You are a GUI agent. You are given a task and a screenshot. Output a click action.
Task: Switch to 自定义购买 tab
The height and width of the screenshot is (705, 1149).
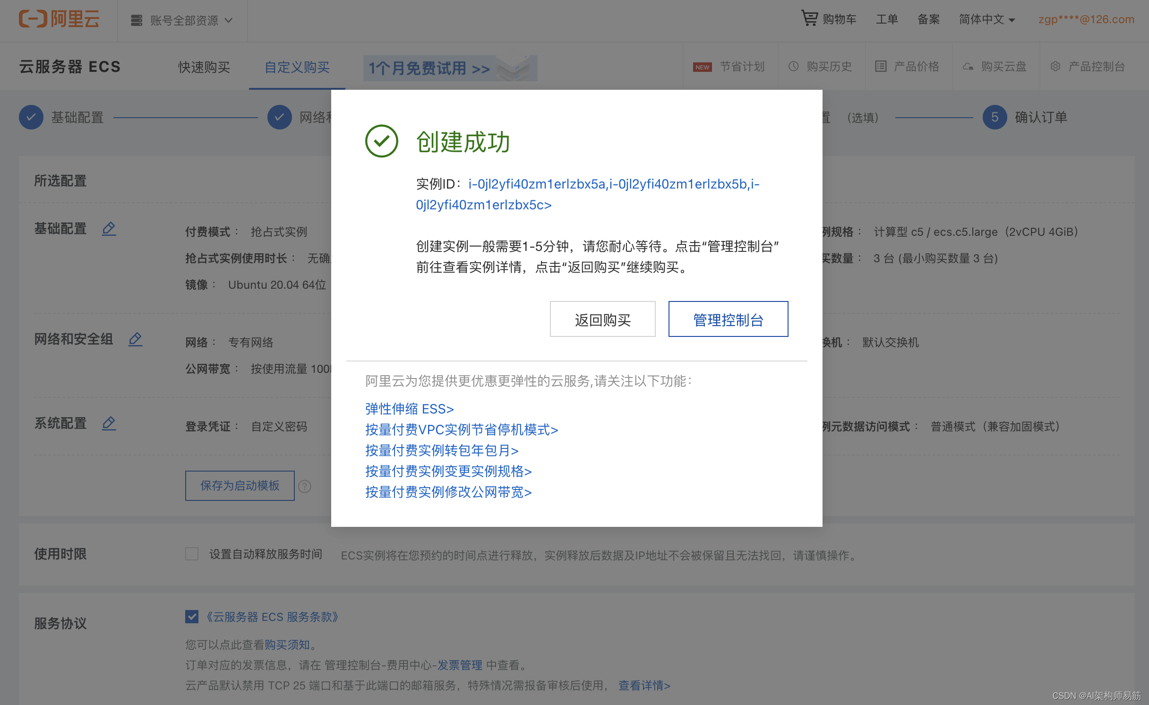[297, 68]
